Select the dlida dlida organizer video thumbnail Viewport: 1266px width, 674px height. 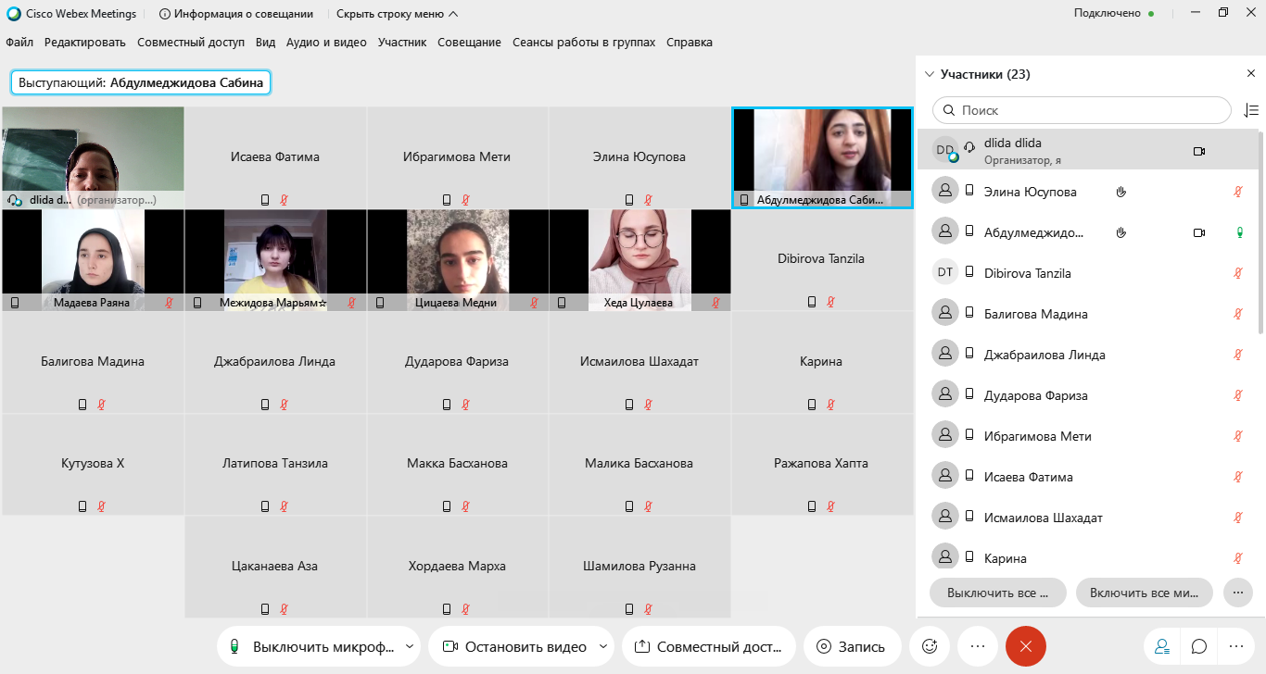point(93,157)
